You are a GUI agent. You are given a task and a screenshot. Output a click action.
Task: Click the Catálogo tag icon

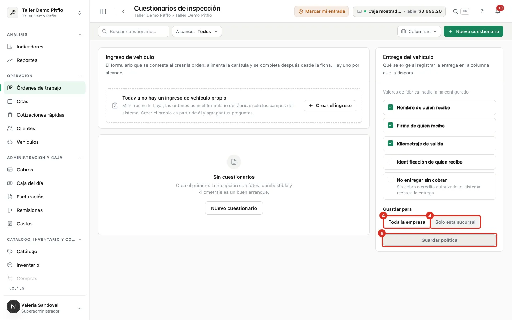coord(10,251)
